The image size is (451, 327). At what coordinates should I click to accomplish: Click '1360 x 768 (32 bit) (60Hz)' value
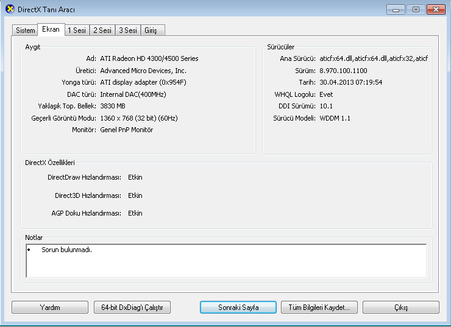138,118
